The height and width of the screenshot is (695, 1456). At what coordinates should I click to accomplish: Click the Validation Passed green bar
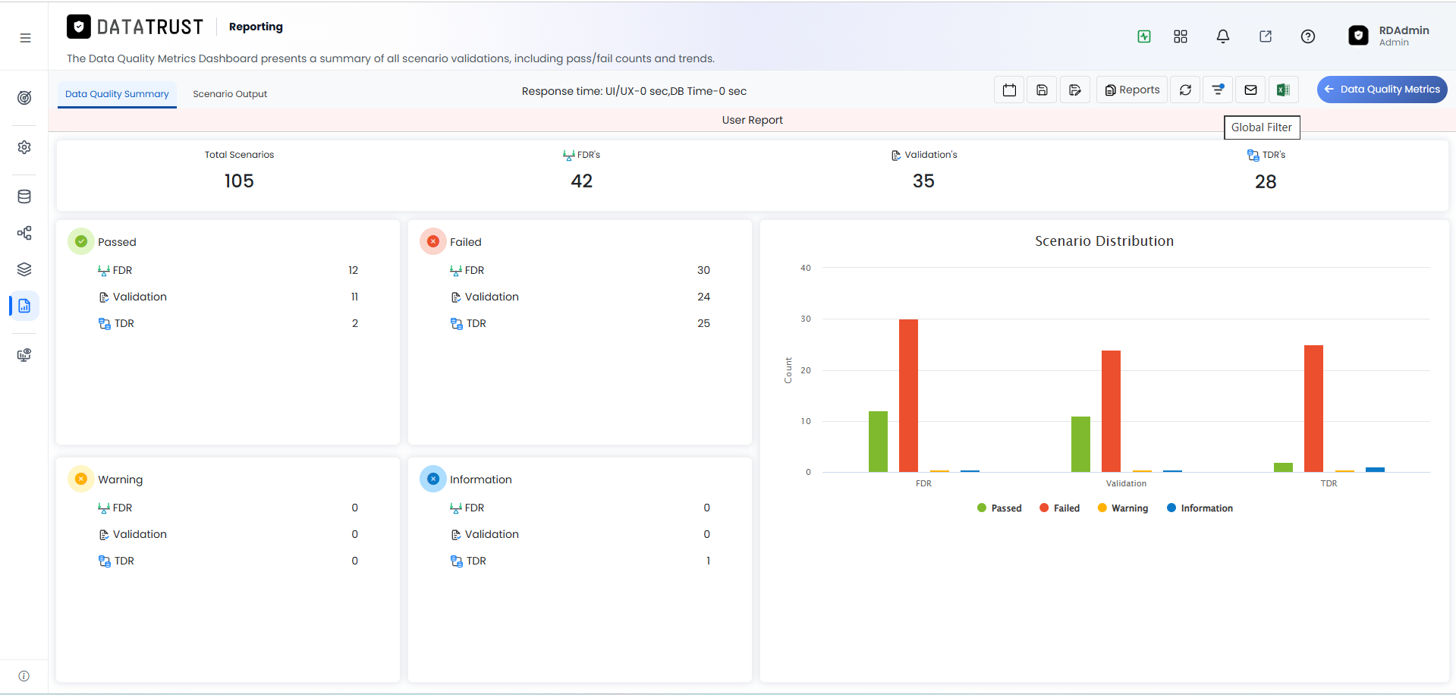tap(1080, 444)
